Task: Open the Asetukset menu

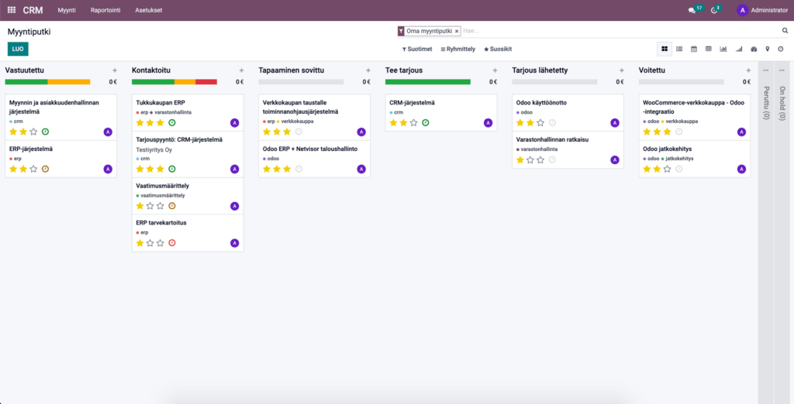Action: 149,10
